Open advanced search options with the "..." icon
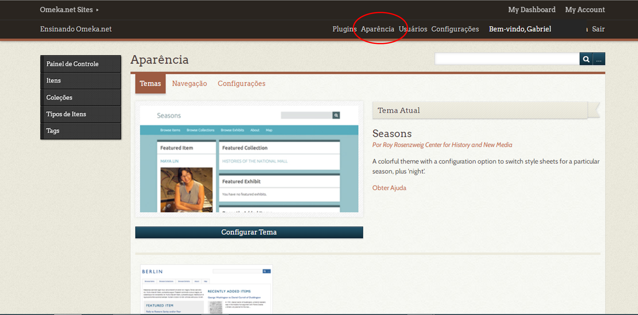 599,59
